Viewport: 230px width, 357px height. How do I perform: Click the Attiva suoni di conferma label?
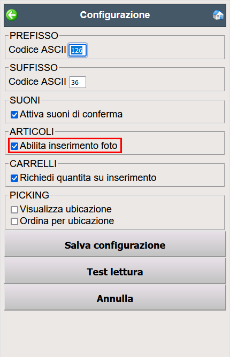click(71, 114)
